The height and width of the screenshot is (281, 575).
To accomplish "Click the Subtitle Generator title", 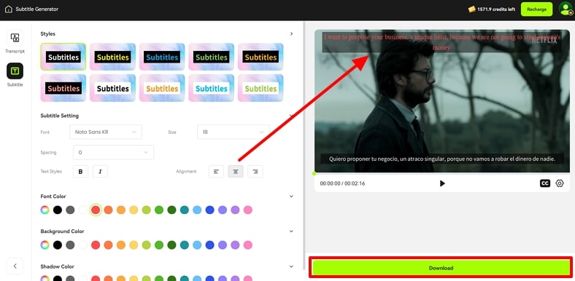I will tap(37, 9).
